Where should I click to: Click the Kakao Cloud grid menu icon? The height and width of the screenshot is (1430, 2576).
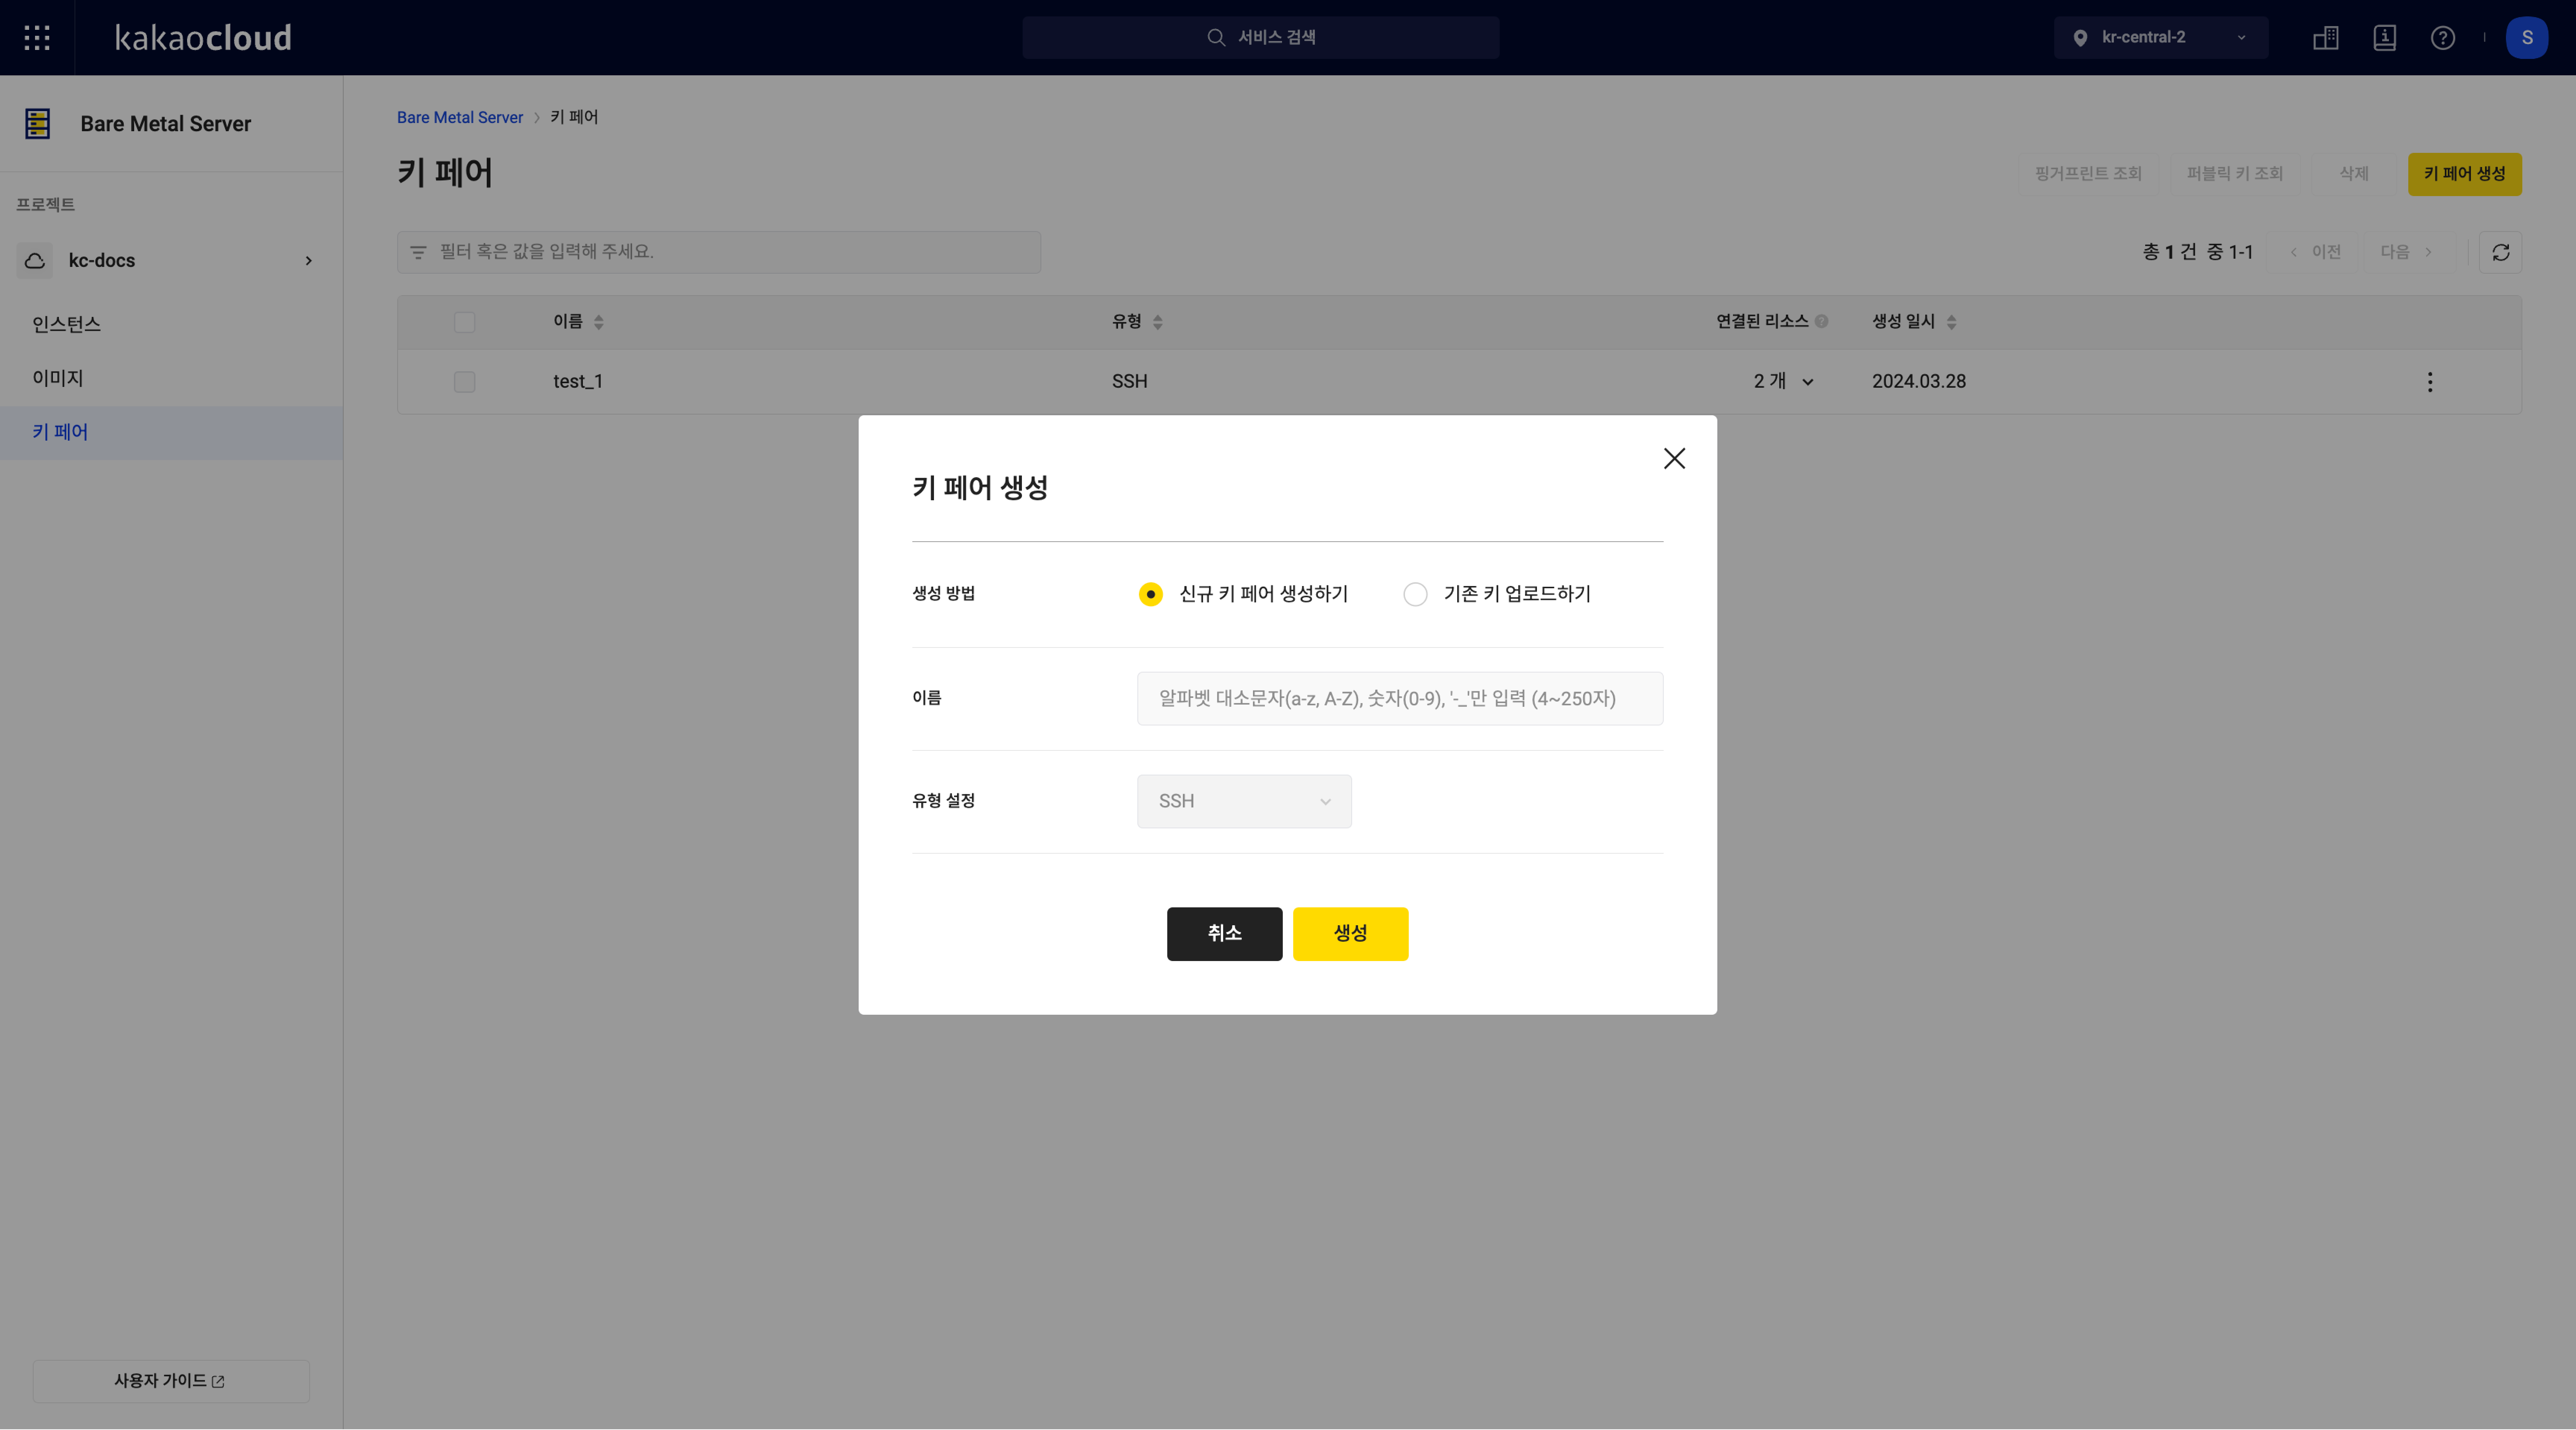tap(37, 37)
